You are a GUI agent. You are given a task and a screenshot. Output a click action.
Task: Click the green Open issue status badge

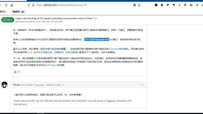8,20
